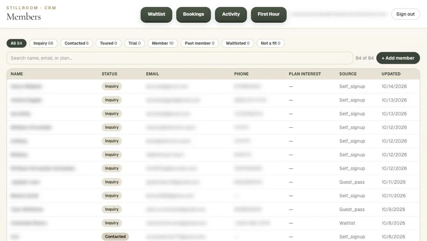Image resolution: width=427 pixels, height=241 pixels.
Task: Focus the search name, email, or plan field
Action: pyautogui.click(x=180, y=58)
